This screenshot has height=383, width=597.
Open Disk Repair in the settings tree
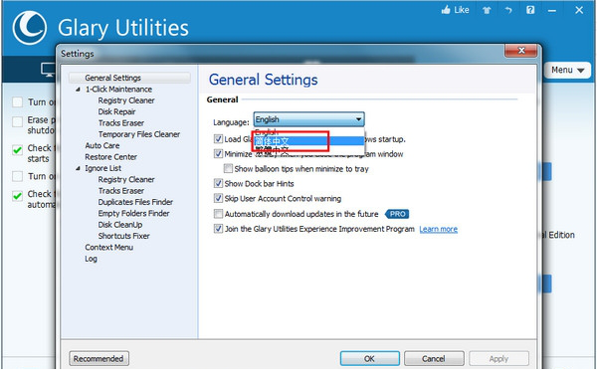(x=116, y=112)
